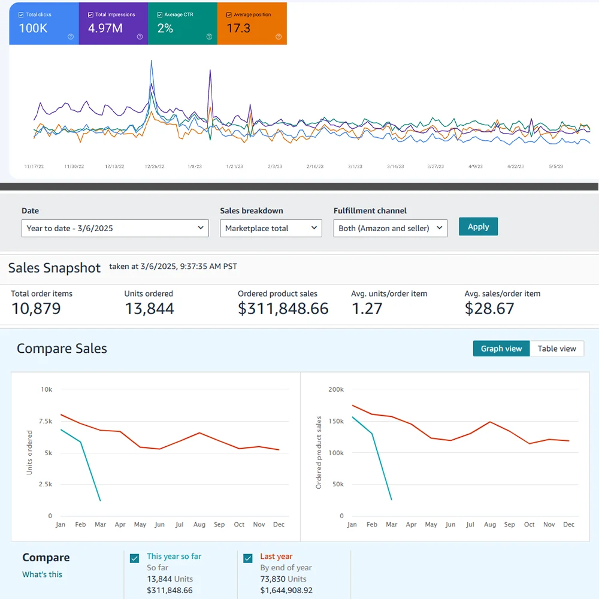The image size is (599, 599).
Task: Click the help icon on Total clicks card
Action: coord(71,37)
